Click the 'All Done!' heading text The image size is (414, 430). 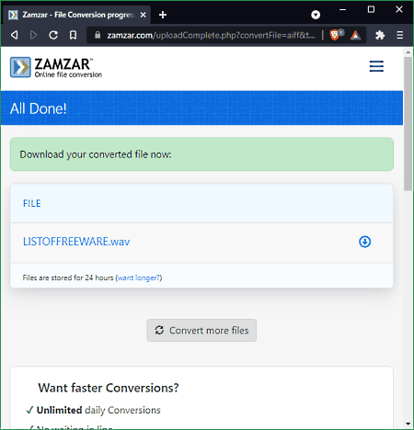[x=39, y=108]
